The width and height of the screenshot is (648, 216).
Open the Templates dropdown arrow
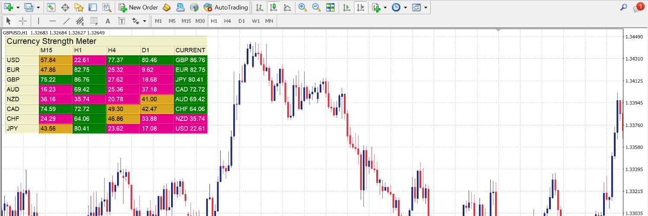coord(426,7)
